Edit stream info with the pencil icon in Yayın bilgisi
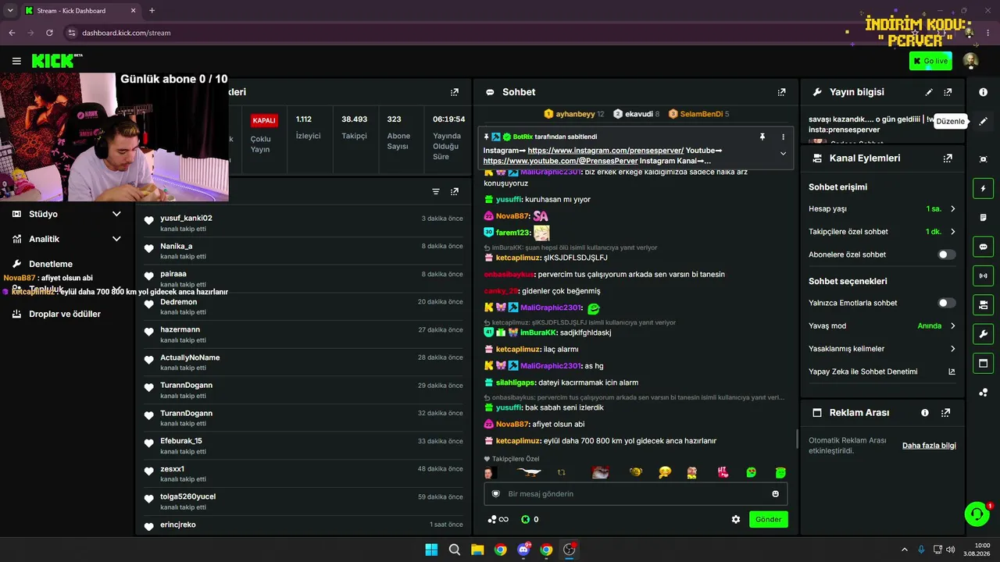This screenshot has height=562, width=1000. point(929,92)
